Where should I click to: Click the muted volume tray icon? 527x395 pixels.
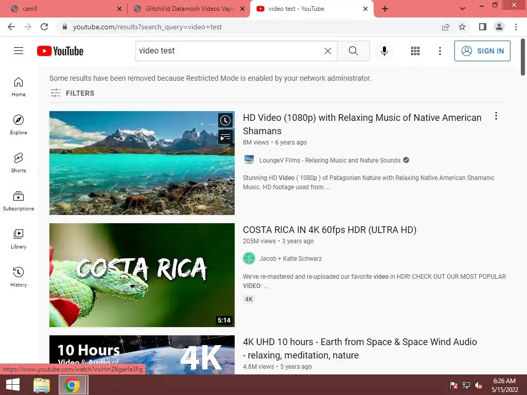click(479, 385)
